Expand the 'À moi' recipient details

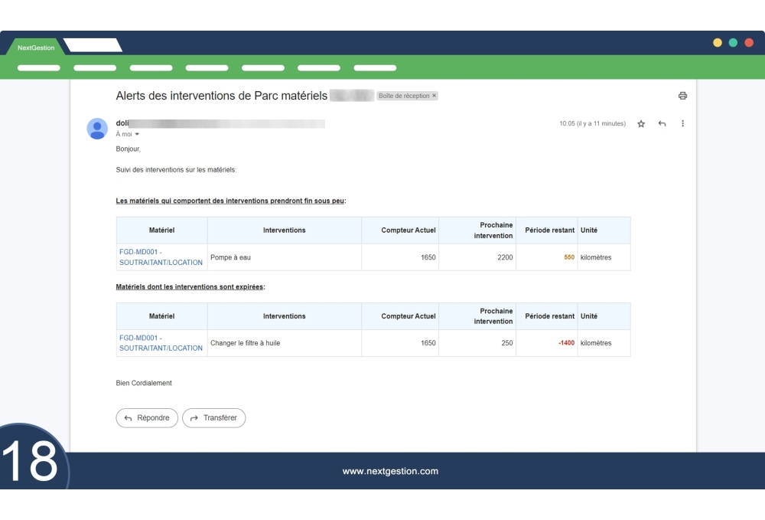(137, 134)
